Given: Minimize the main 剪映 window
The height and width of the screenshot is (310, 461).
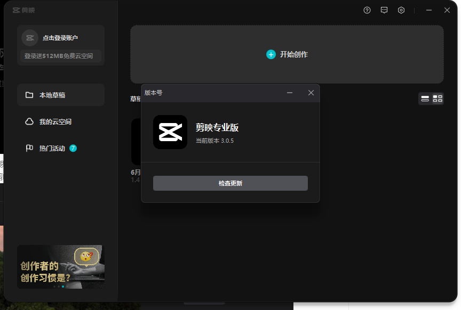Looking at the screenshot, I should click(429, 10).
